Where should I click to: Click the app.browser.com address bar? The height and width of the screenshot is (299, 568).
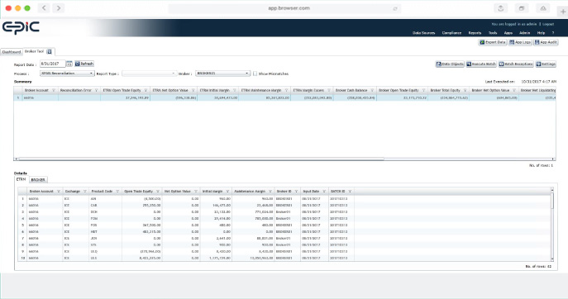pyautogui.click(x=284, y=8)
